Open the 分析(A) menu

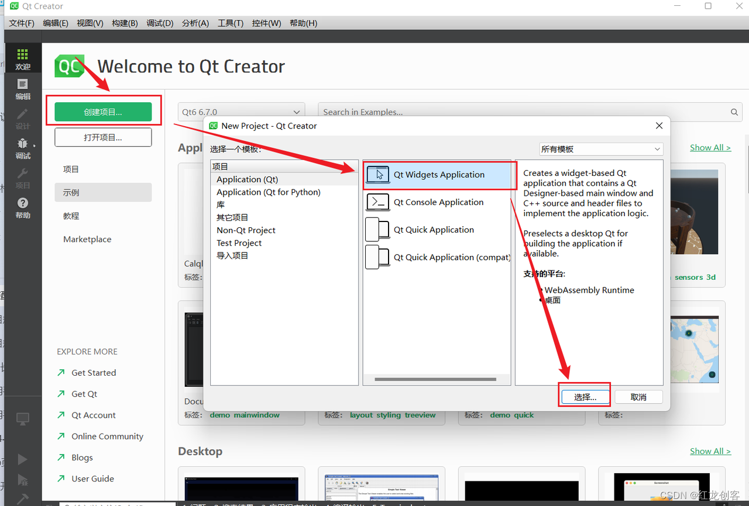[195, 23]
